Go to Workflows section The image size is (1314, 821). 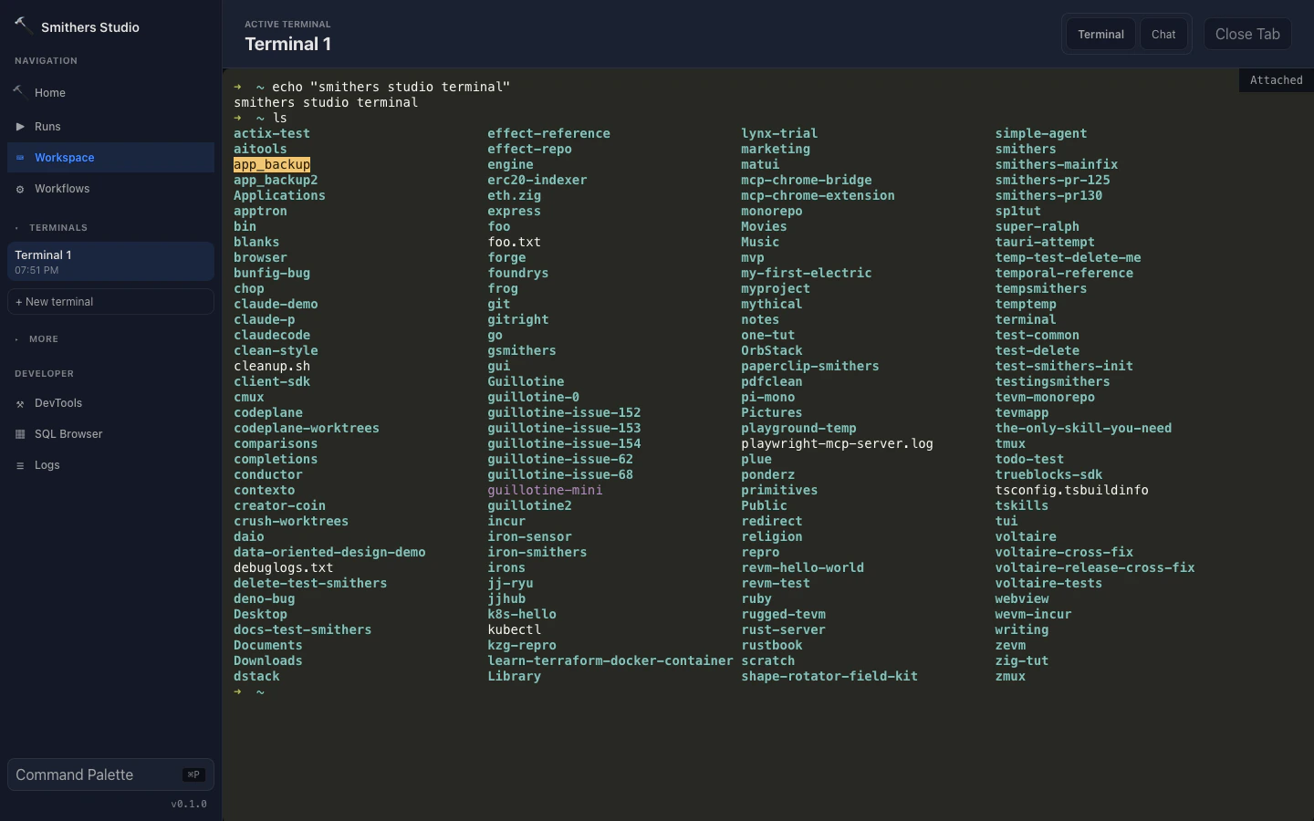(x=110, y=189)
